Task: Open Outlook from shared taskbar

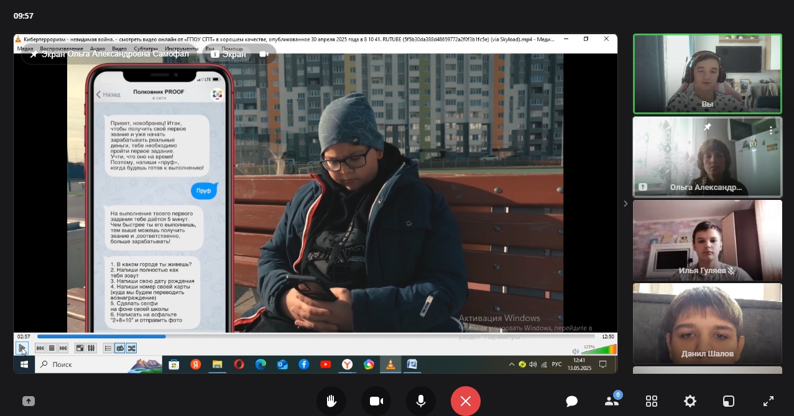Action: pyautogui.click(x=282, y=364)
